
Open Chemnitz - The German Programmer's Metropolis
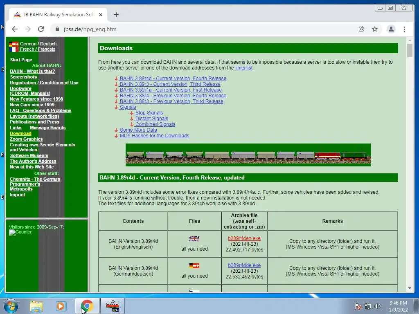(x=35, y=184)
